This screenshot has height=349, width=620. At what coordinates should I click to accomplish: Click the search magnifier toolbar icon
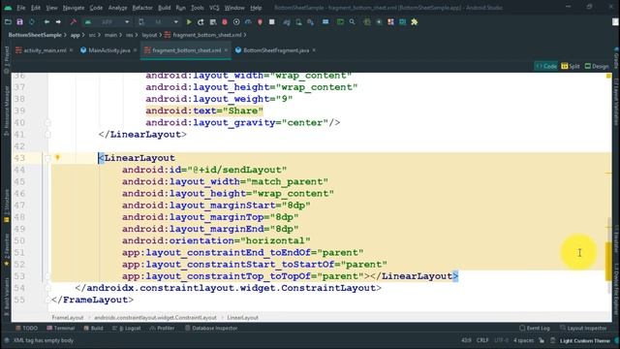[x=352, y=22]
